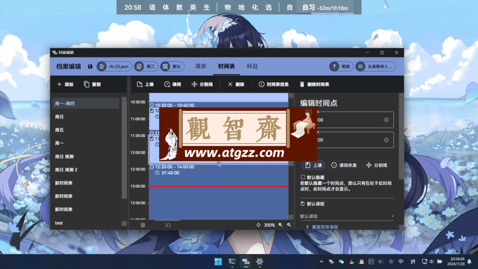Open Terminal from taskbar
The image size is (478, 269).
(232, 262)
